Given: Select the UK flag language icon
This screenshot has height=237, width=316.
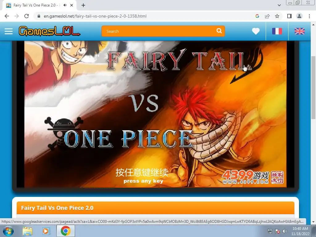Looking at the screenshot, I should pos(300,31).
